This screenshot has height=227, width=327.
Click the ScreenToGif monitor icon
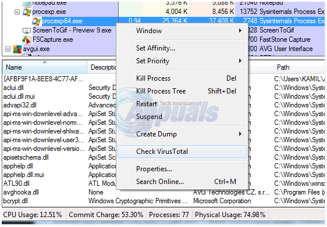coord(27,31)
